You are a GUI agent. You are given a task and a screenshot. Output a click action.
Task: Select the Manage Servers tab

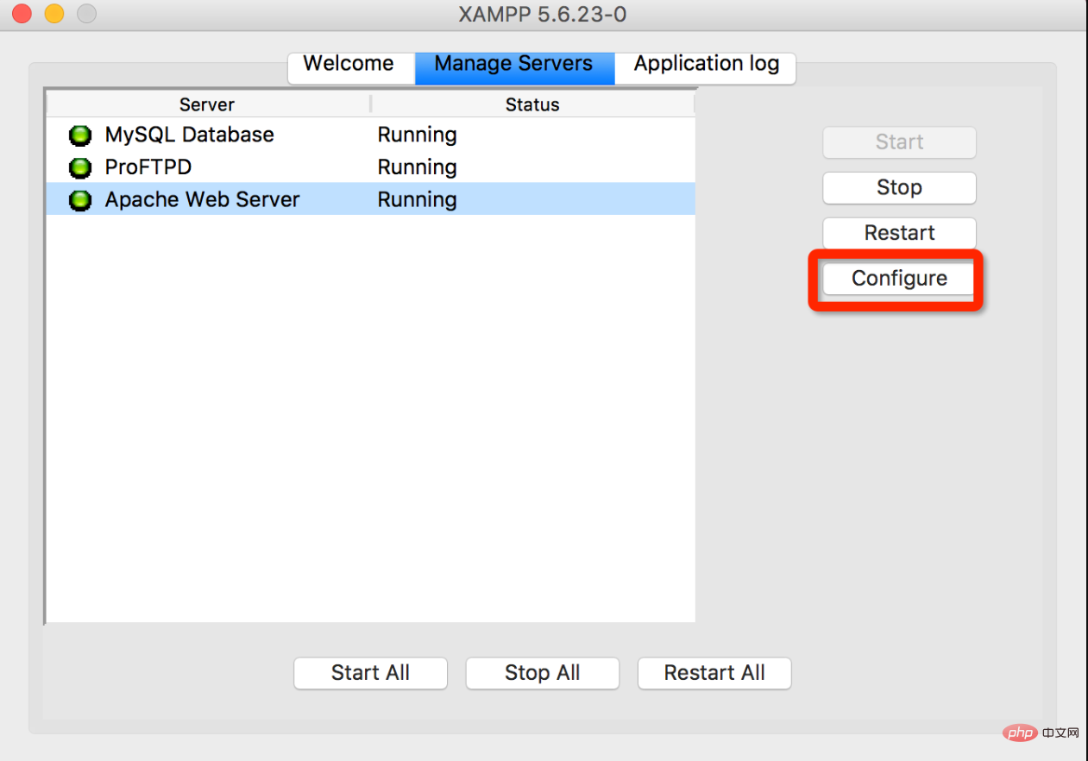[x=514, y=67]
